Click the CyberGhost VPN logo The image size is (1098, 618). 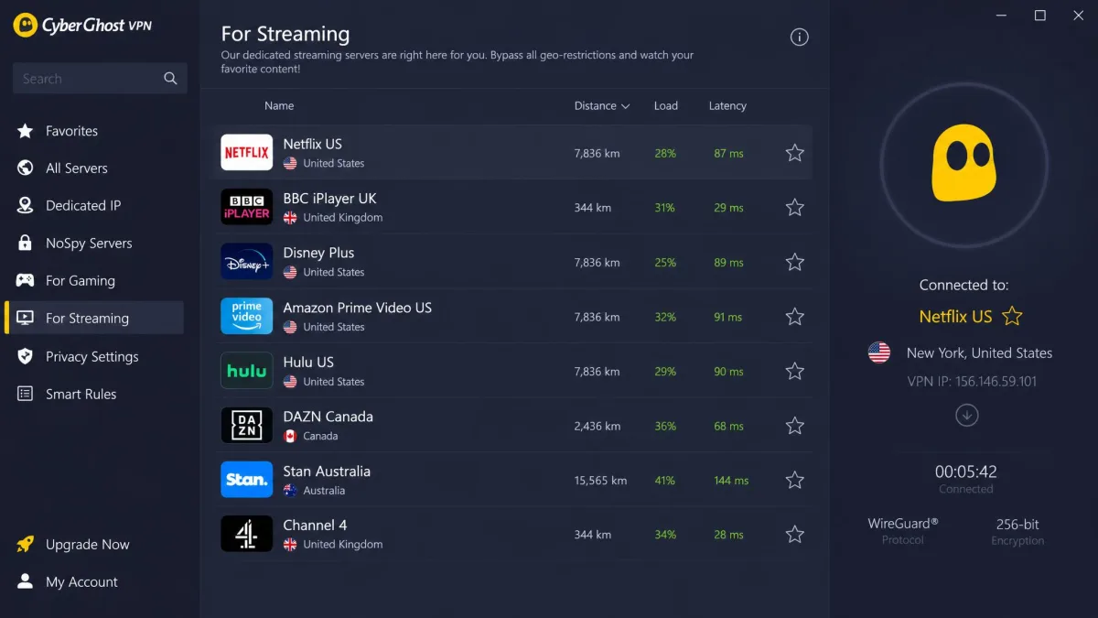81,25
